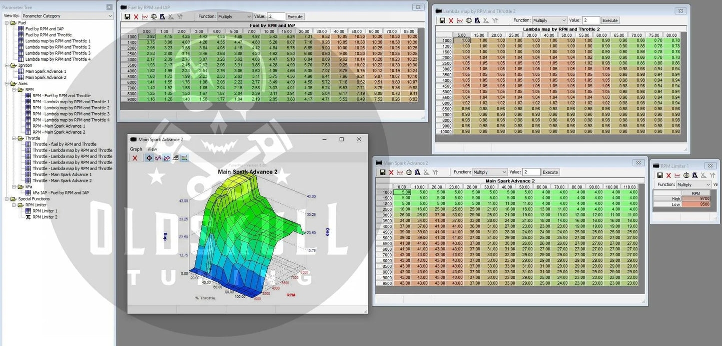Click the Value field in Fuel by RPM and IAP
The image size is (722, 346).
coord(276,16)
